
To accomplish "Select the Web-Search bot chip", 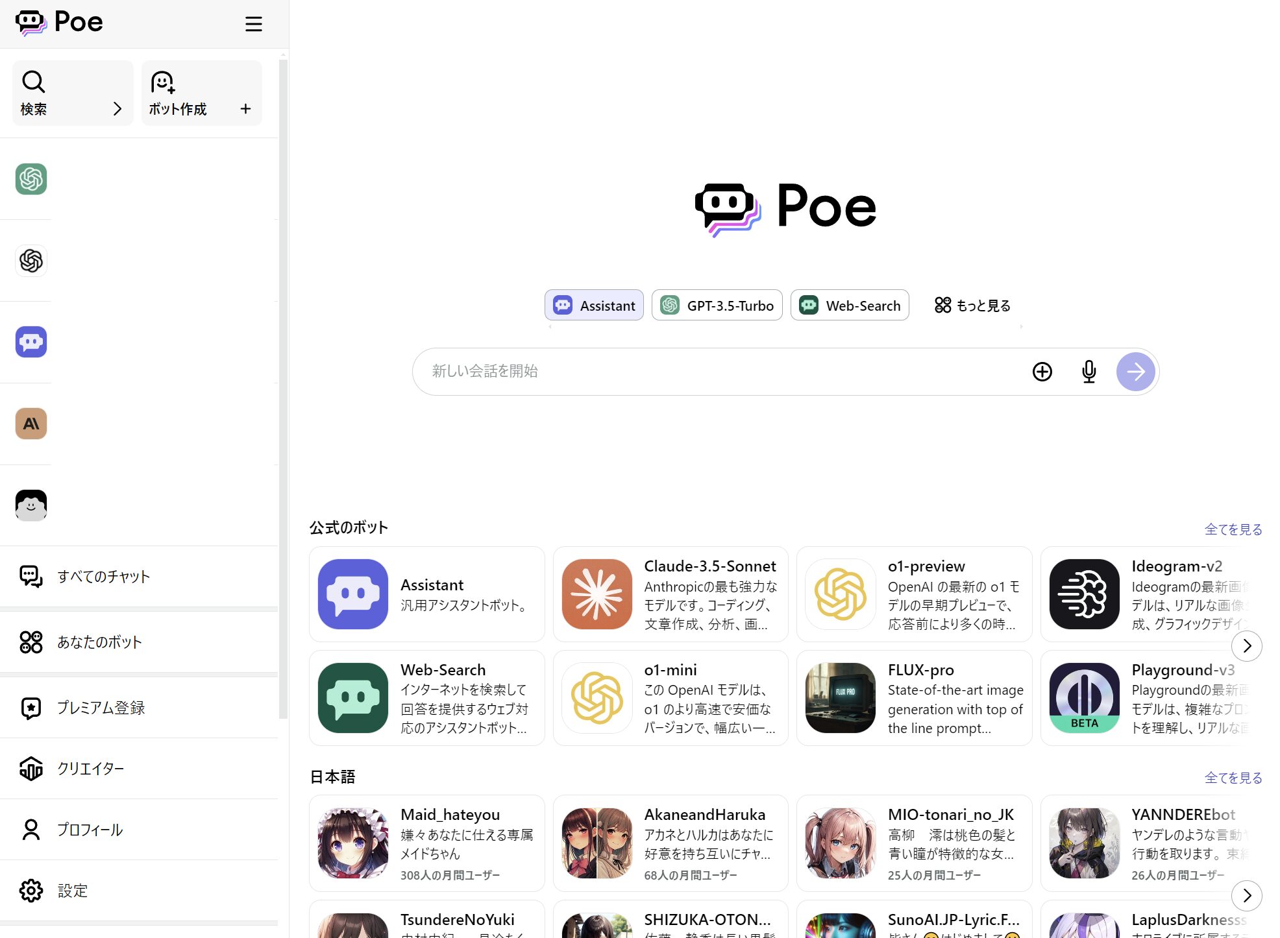I will pyautogui.click(x=850, y=305).
